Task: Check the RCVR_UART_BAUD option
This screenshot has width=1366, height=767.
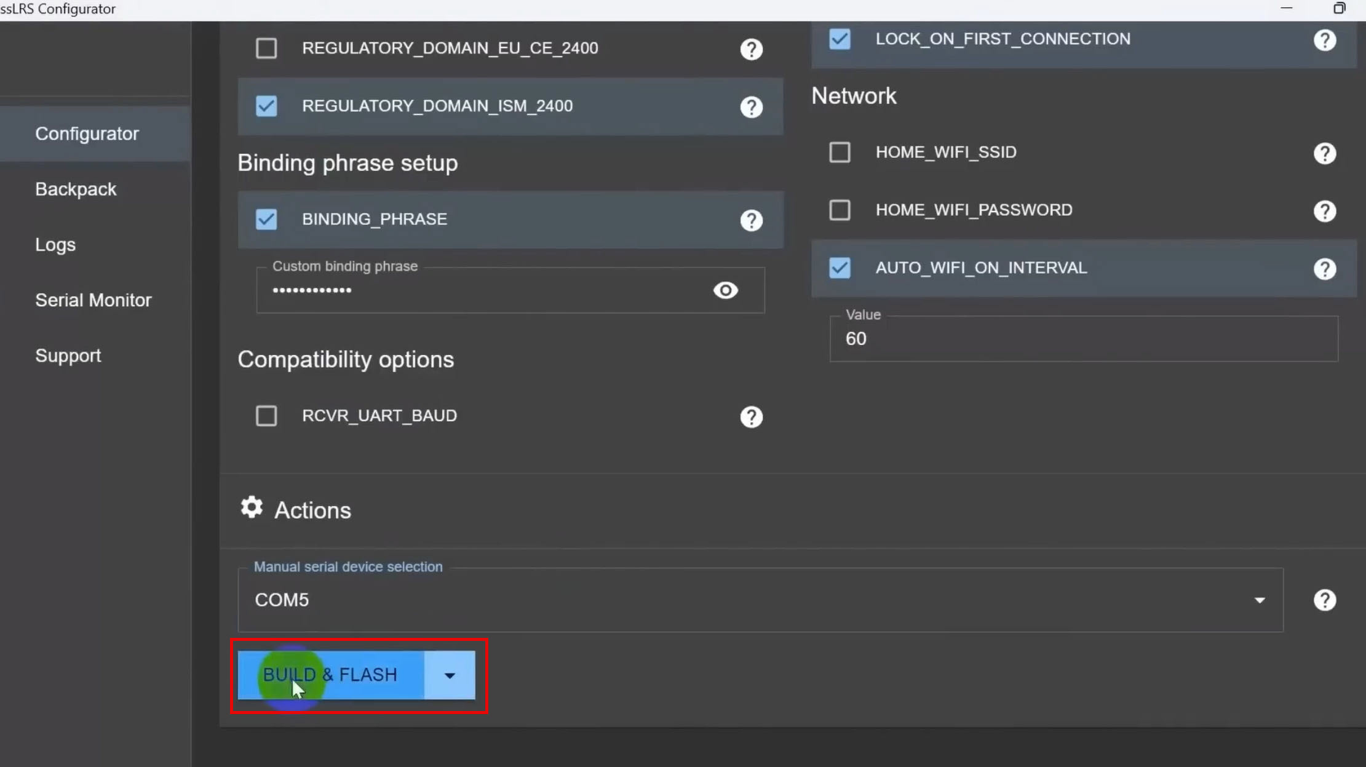Action: tap(266, 416)
